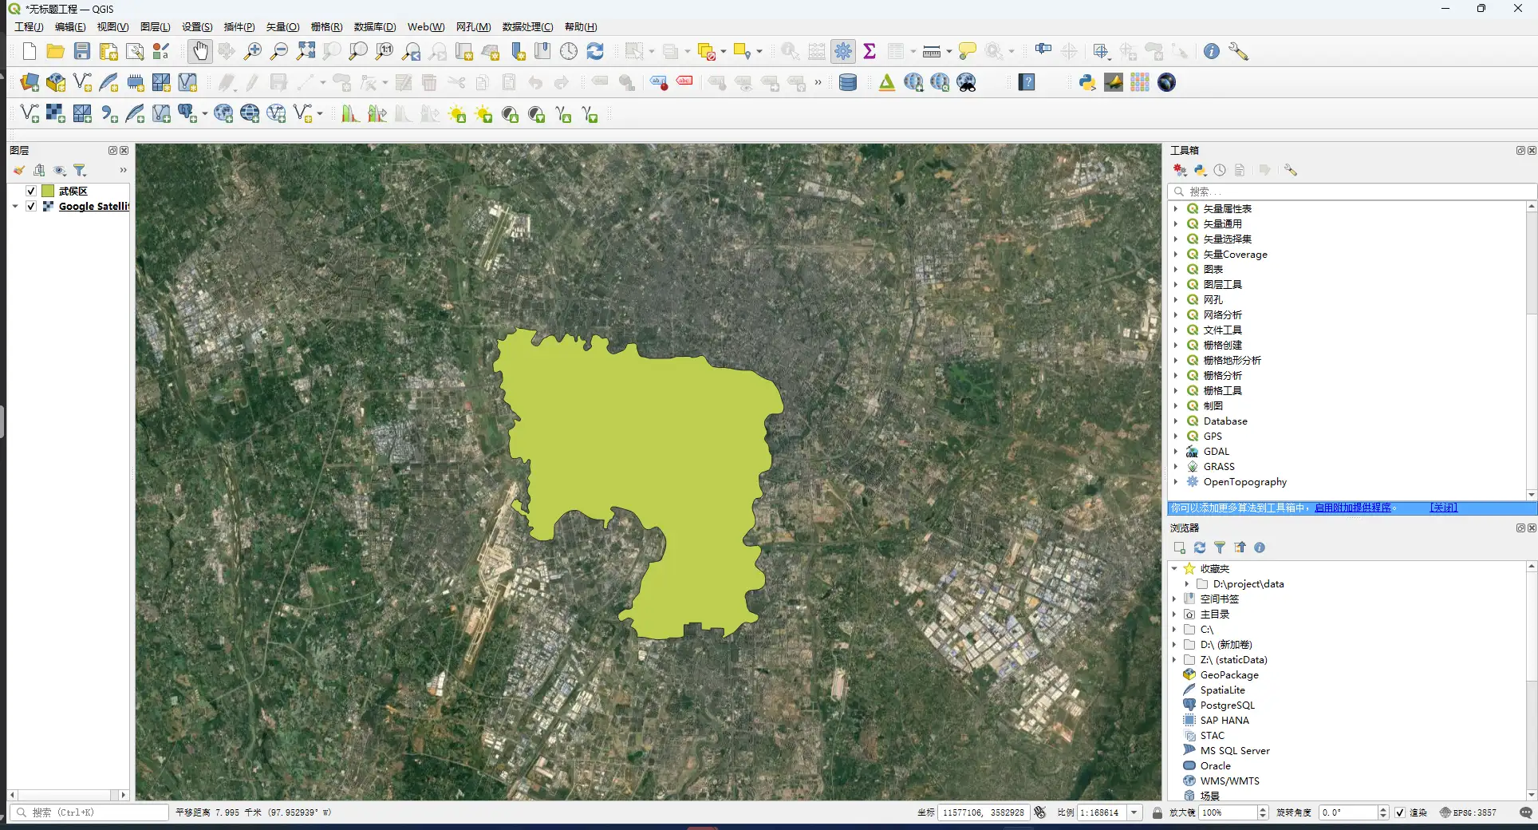Open the 数据处理(C) menu
The image size is (1538, 830).
(527, 27)
